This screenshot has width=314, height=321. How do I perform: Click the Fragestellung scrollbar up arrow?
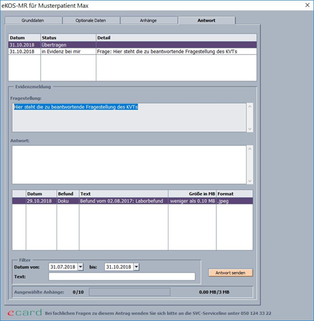click(x=250, y=106)
